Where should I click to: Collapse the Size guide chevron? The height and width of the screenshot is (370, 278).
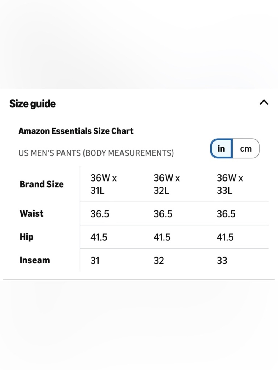click(x=264, y=102)
